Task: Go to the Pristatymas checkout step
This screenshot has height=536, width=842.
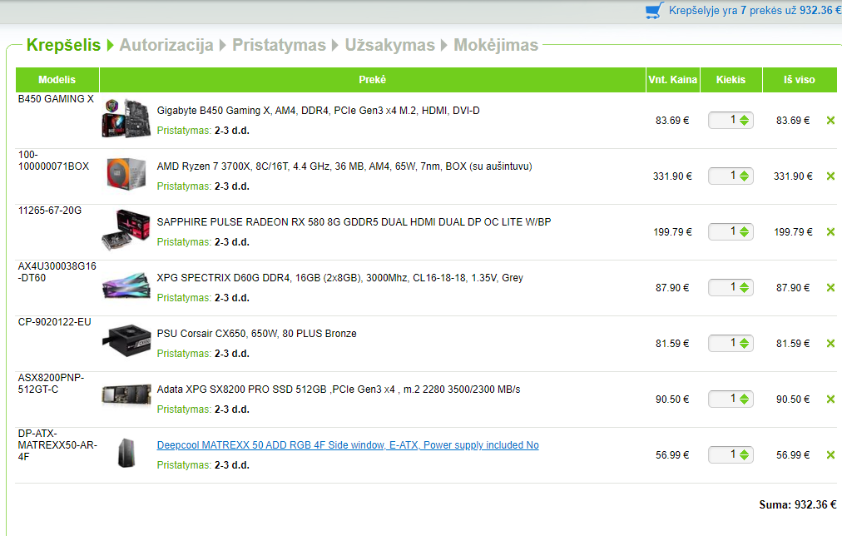Action: (279, 45)
